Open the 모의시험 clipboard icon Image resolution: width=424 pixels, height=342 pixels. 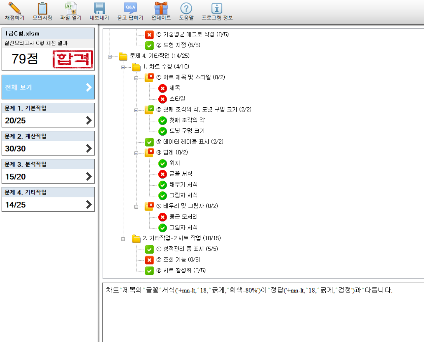click(x=42, y=9)
